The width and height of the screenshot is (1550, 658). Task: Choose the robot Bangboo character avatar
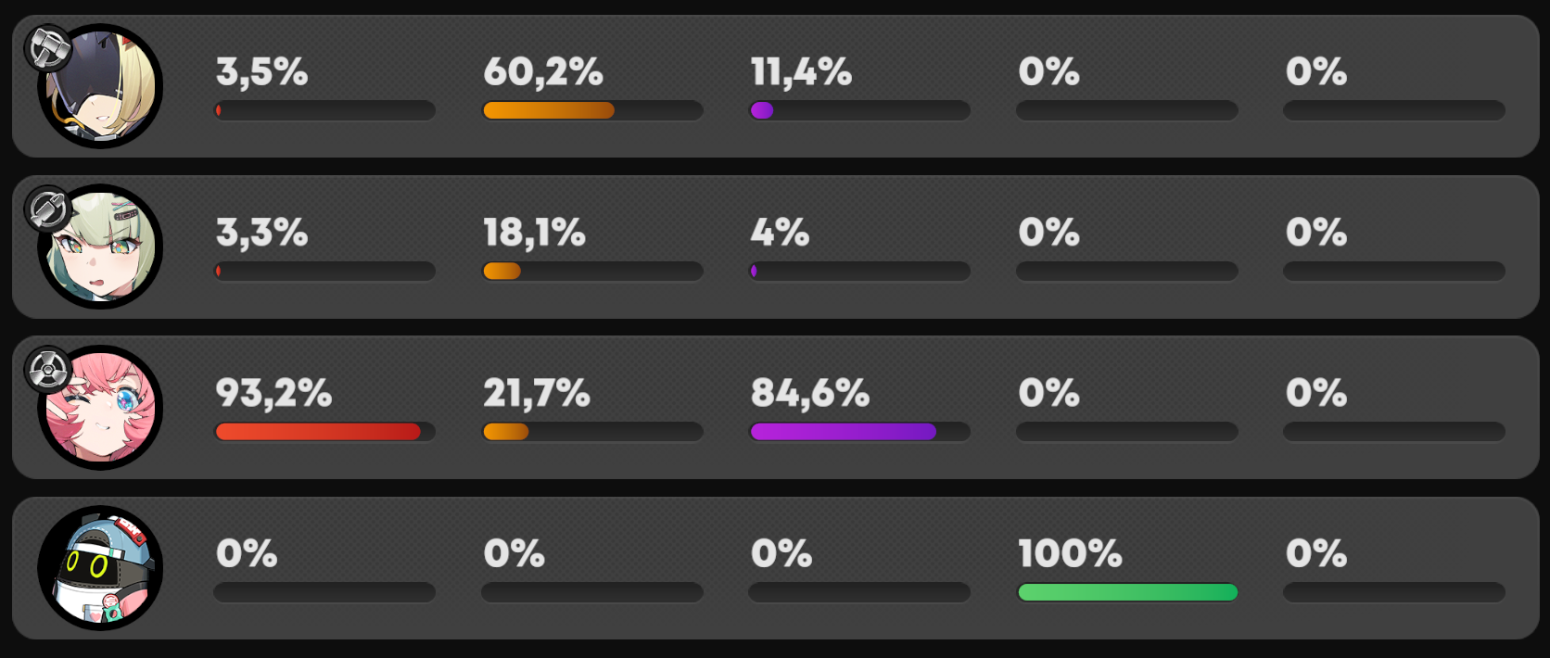(x=100, y=568)
